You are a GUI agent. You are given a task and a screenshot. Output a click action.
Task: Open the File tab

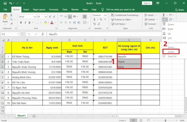click(x=5, y=10)
